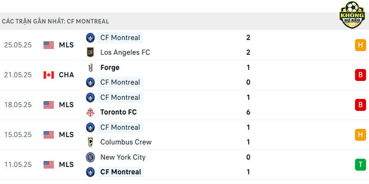Click the 11.05.25 match date
Viewport: 369px width, 184px height.
(18, 165)
